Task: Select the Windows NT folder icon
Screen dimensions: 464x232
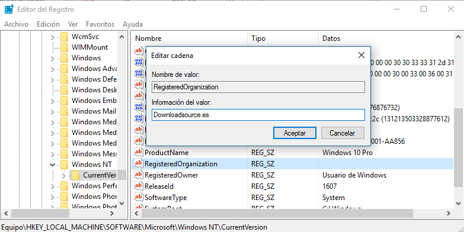Action: click(64, 165)
